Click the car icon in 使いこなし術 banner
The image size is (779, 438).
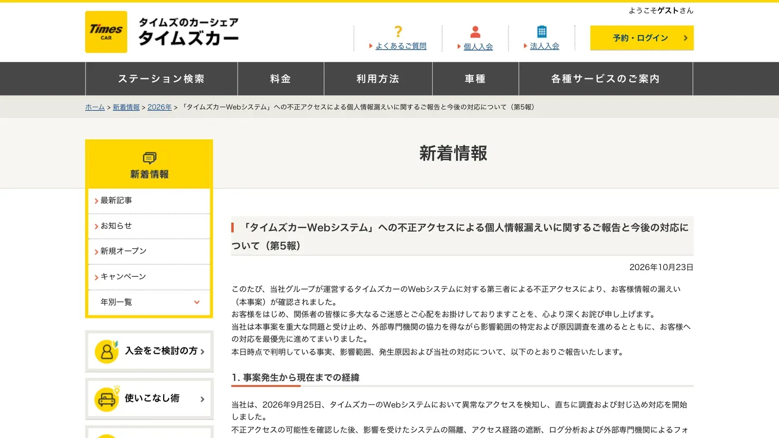pos(107,399)
